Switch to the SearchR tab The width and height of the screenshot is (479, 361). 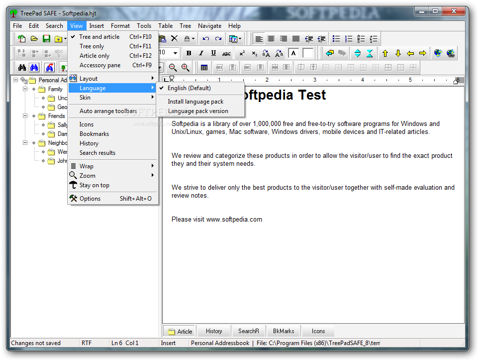(x=248, y=331)
